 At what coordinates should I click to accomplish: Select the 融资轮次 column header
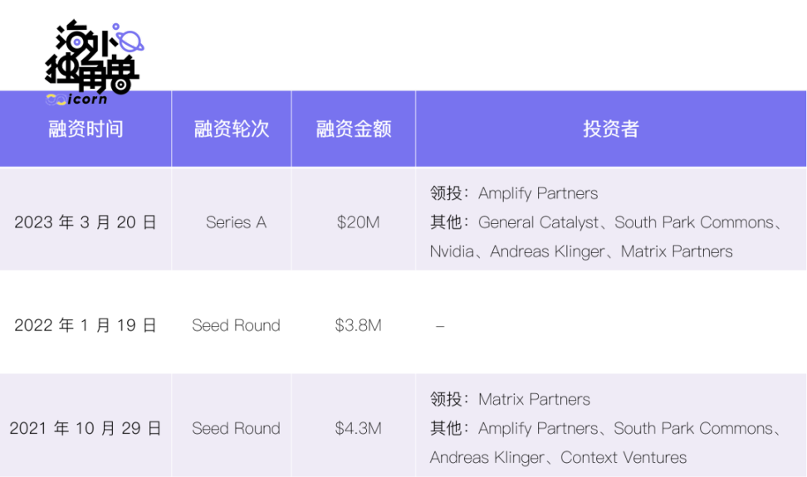(232, 129)
